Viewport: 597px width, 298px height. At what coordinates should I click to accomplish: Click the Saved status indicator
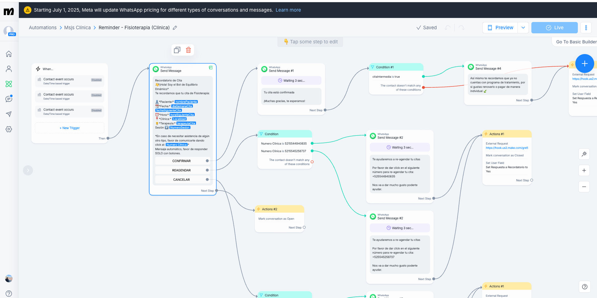pyautogui.click(x=426, y=28)
